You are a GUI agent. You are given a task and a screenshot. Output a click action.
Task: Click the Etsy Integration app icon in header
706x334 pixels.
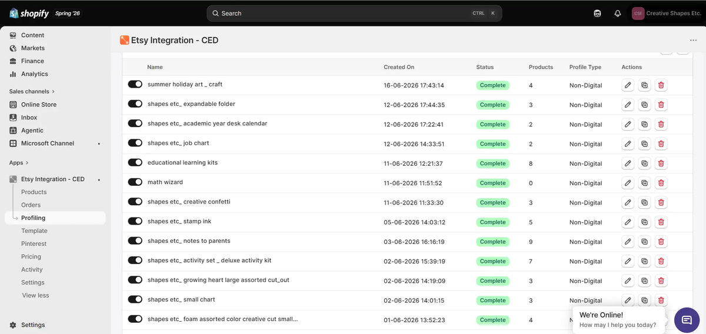(124, 40)
